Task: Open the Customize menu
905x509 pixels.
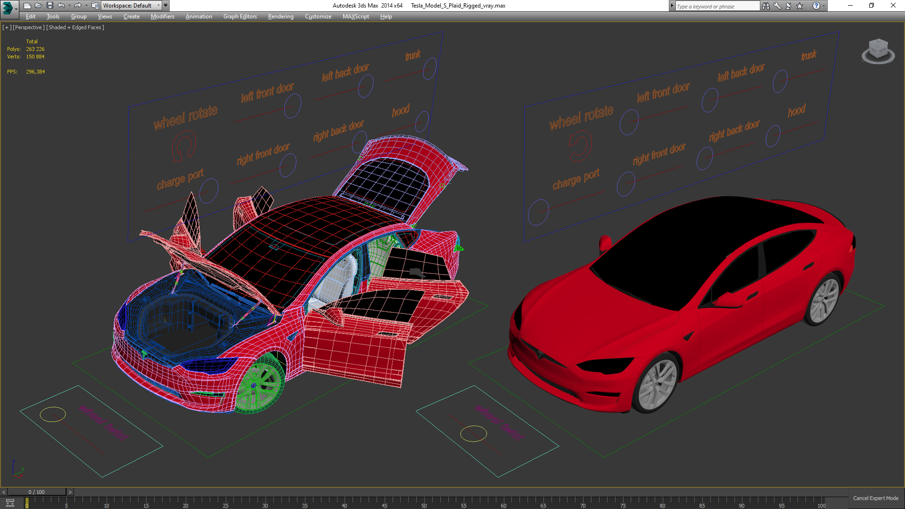Action: (318, 16)
